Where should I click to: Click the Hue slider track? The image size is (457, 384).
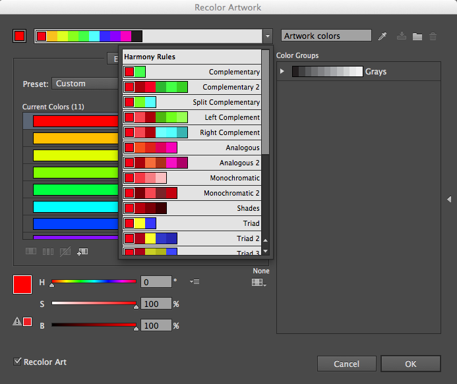click(x=94, y=281)
